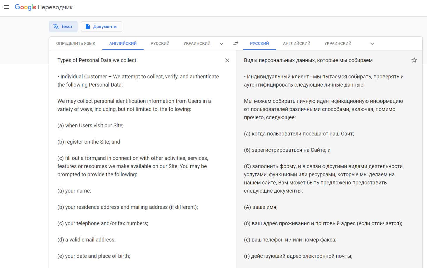This screenshot has height=268, width=427.
Task: Open the main hamburger menu
Action: 7,7
